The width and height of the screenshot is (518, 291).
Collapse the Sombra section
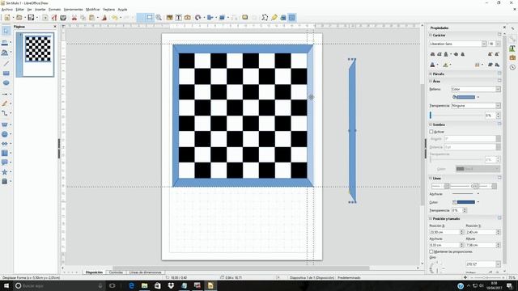pyautogui.click(x=431, y=124)
